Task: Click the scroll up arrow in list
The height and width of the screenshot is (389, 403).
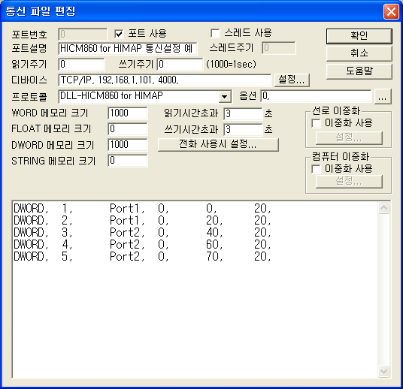Action: point(383,208)
